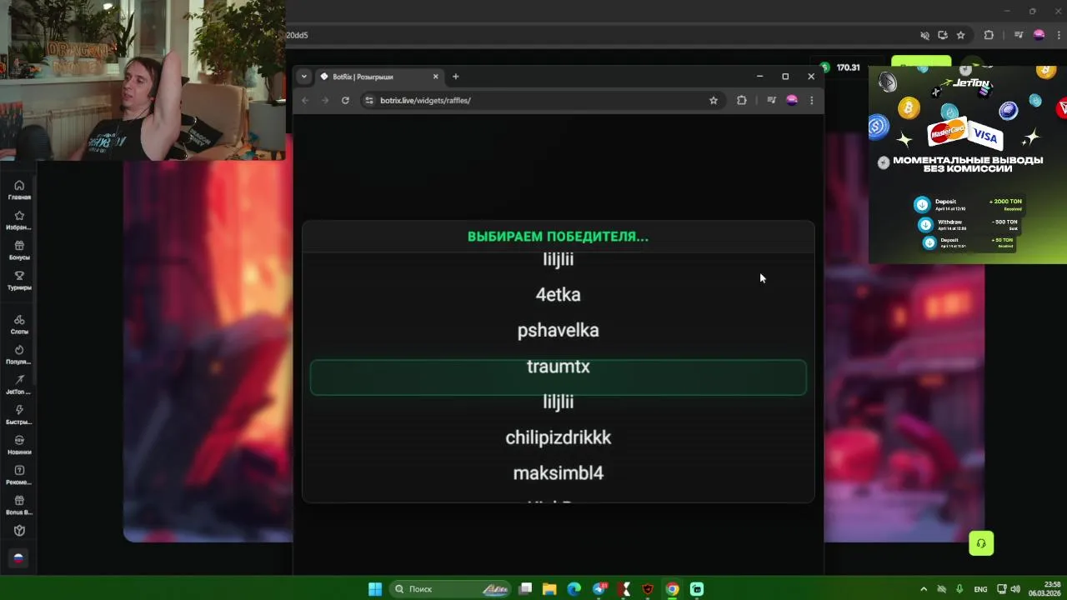Screen dimensions: 1067x600
Task: Open extensions icon in background browser window
Action: [989, 35]
